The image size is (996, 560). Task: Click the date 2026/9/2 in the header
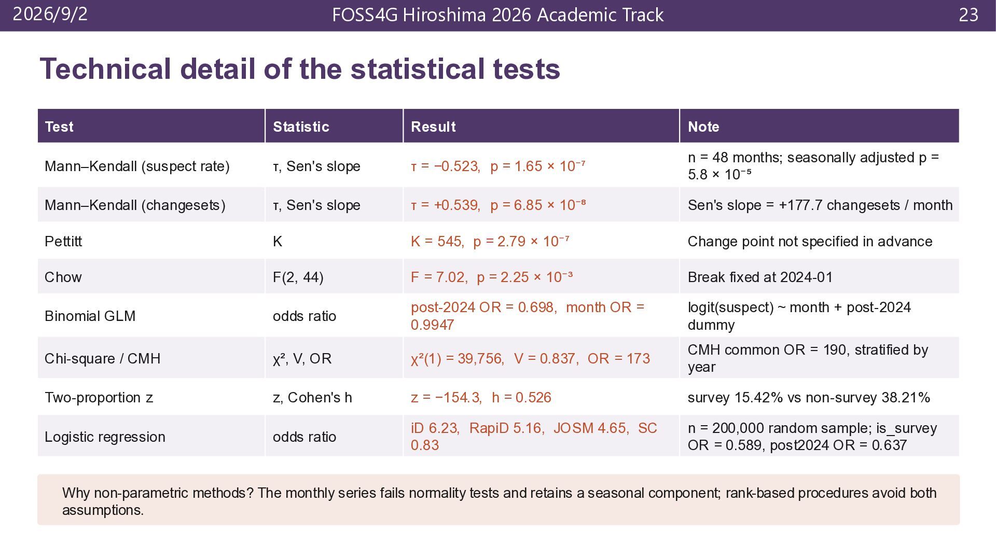tap(50, 14)
